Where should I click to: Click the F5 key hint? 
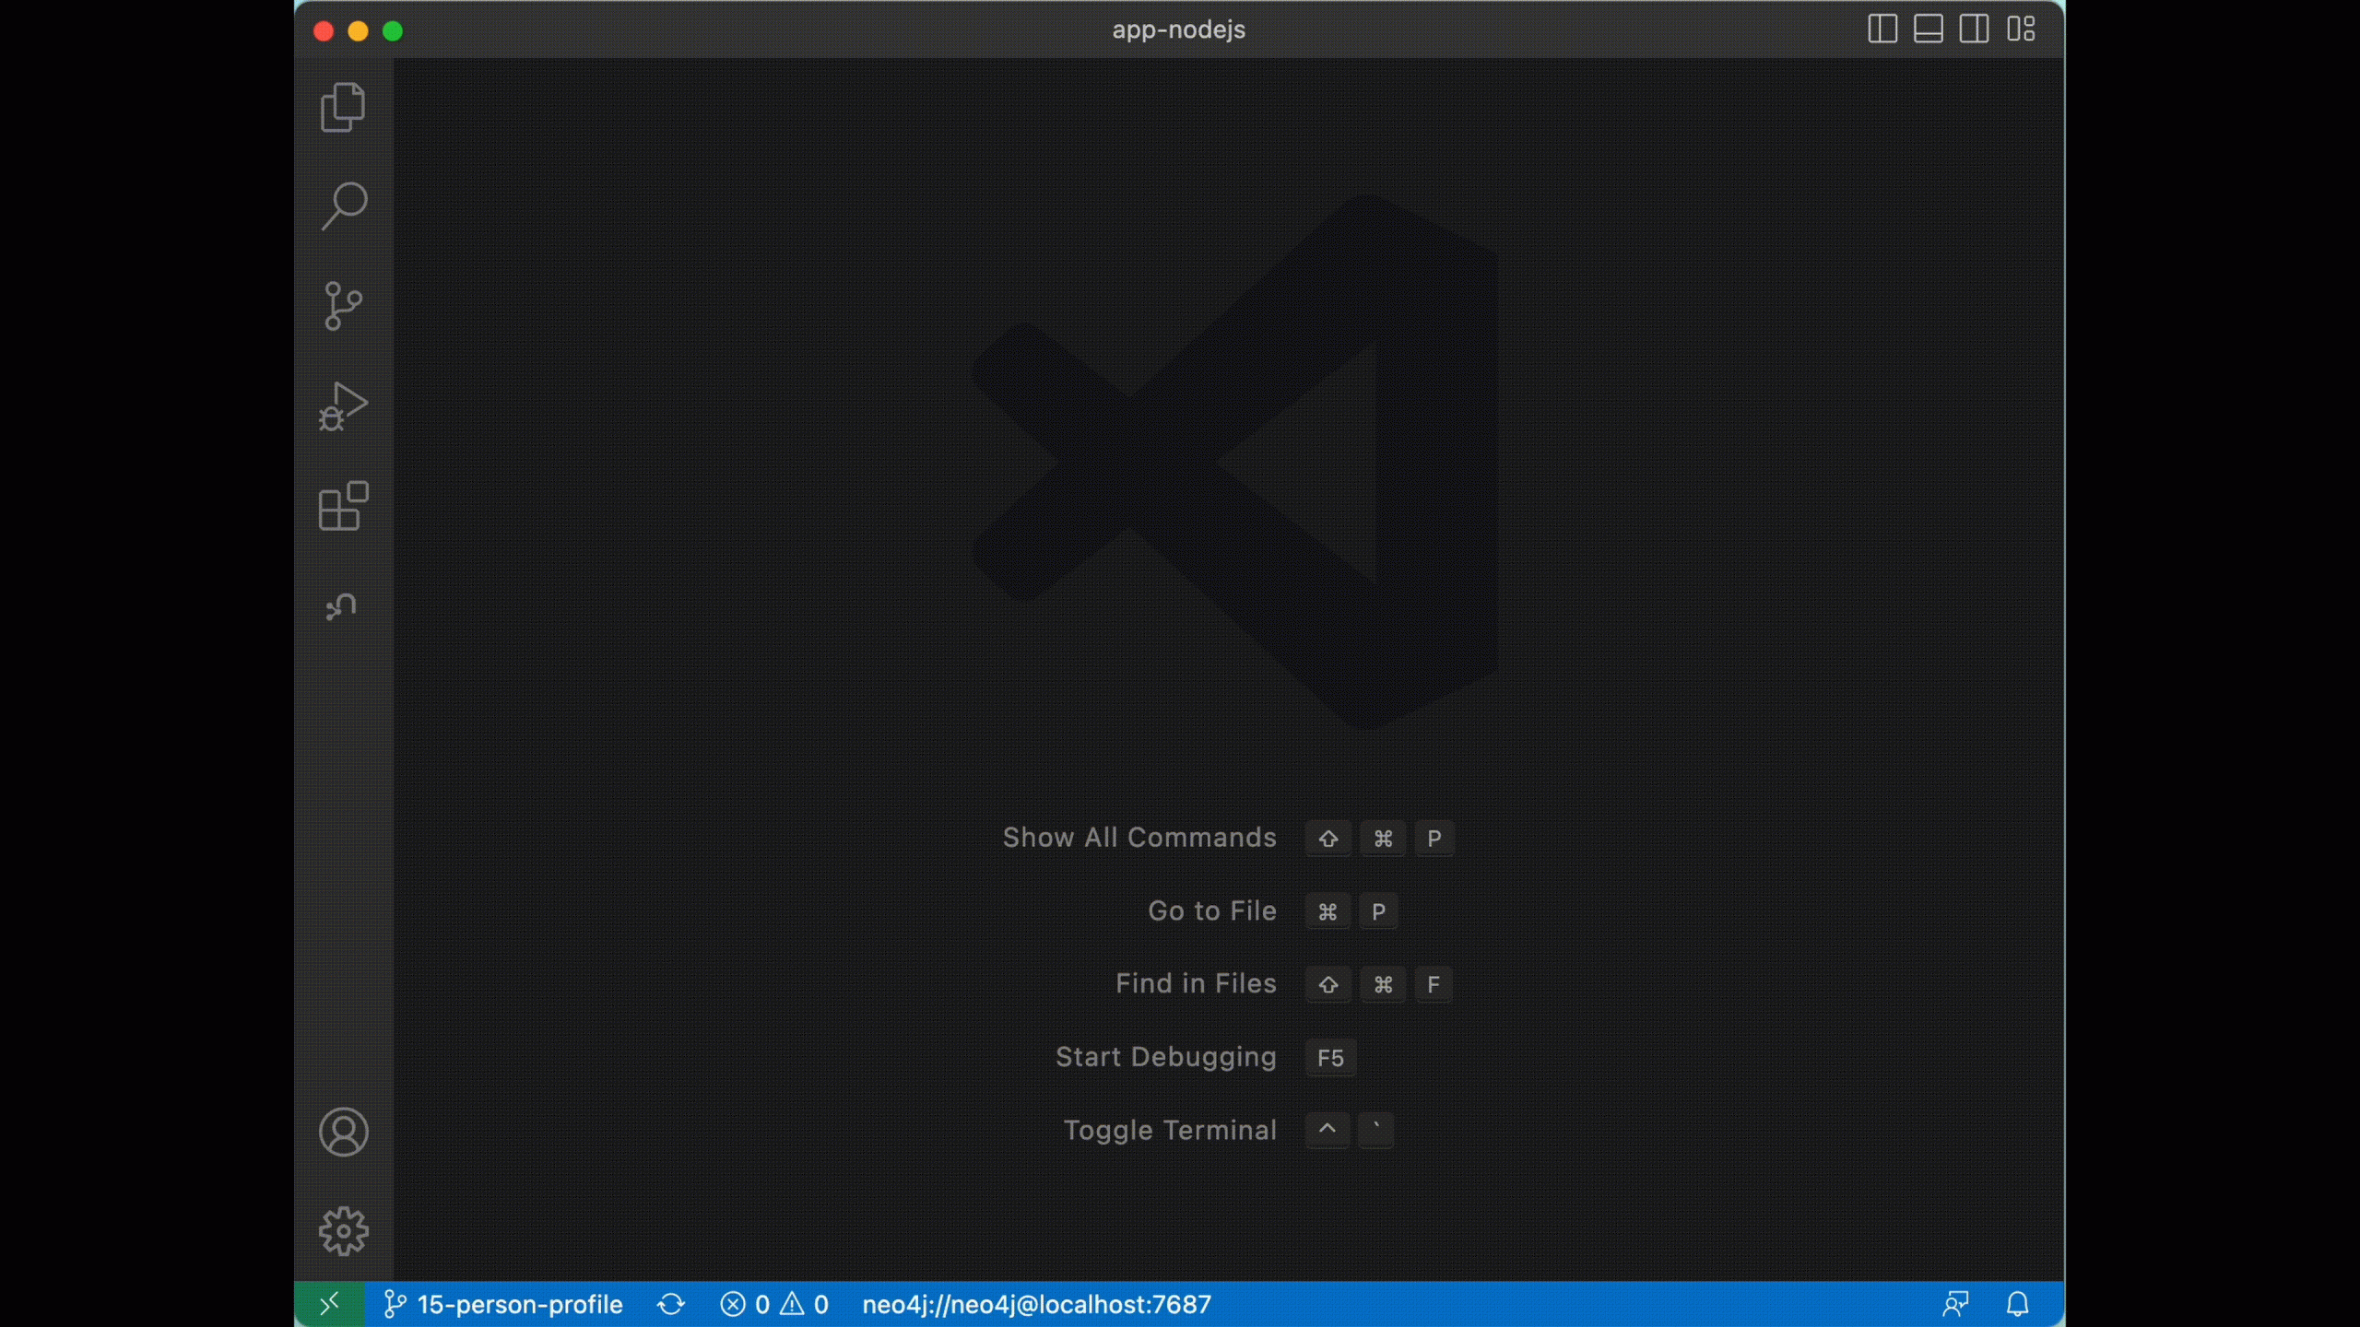coord(1330,1057)
